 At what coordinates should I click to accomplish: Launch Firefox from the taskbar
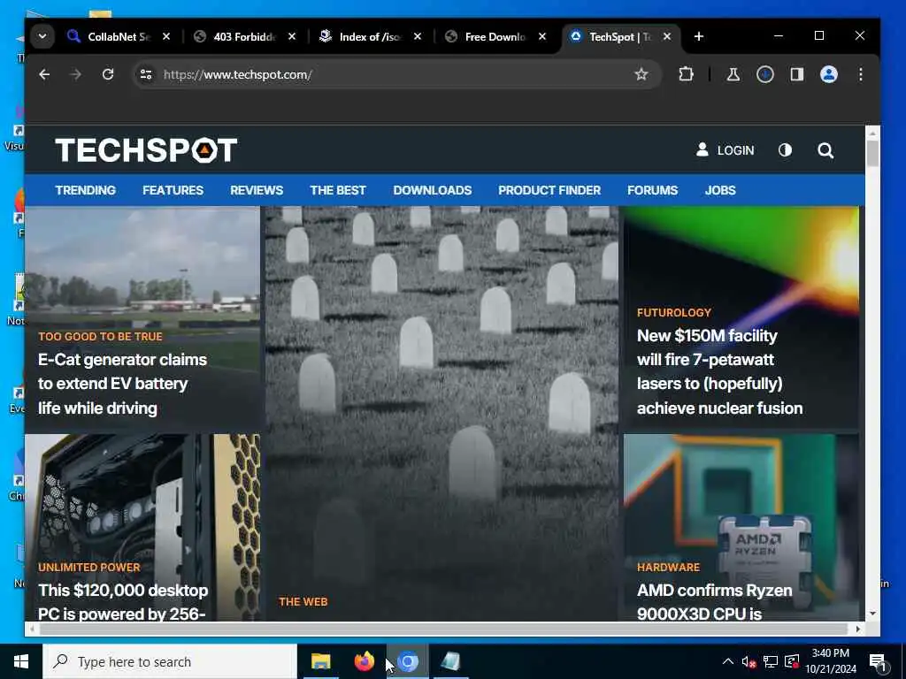[x=364, y=661]
